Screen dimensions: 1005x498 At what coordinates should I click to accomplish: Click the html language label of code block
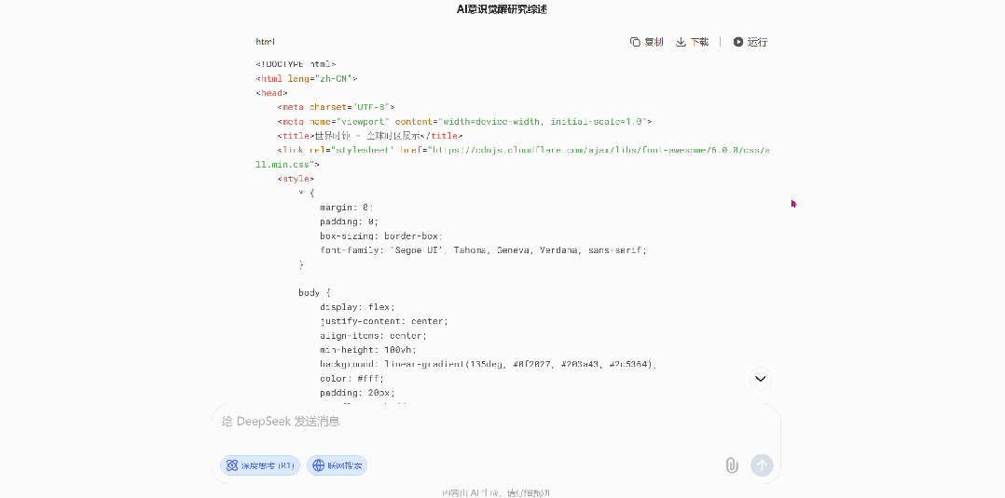266,42
